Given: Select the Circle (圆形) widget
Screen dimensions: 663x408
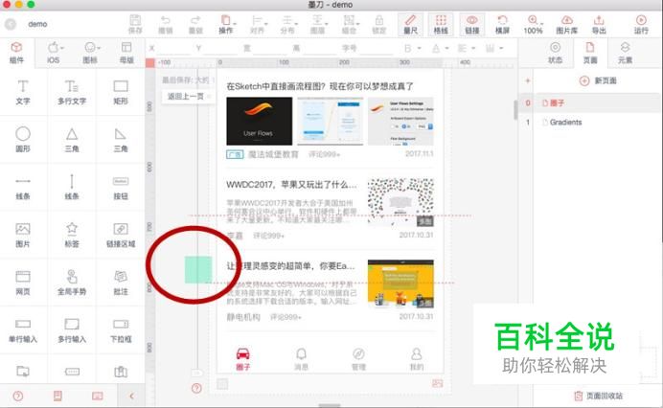Looking at the screenshot, I should [23, 140].
